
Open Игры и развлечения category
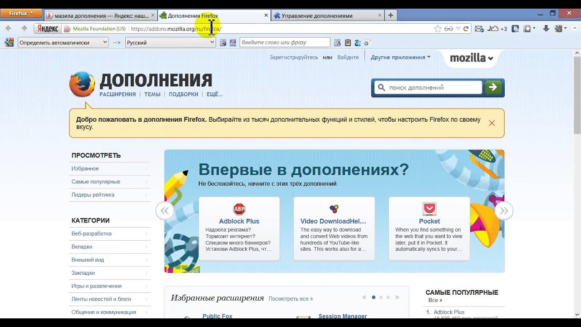pos(110,286)
